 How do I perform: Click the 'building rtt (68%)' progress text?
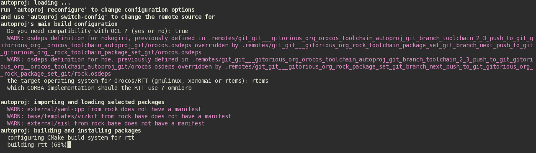pos(37,145)
